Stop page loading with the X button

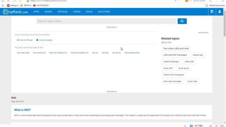[8, 1]
